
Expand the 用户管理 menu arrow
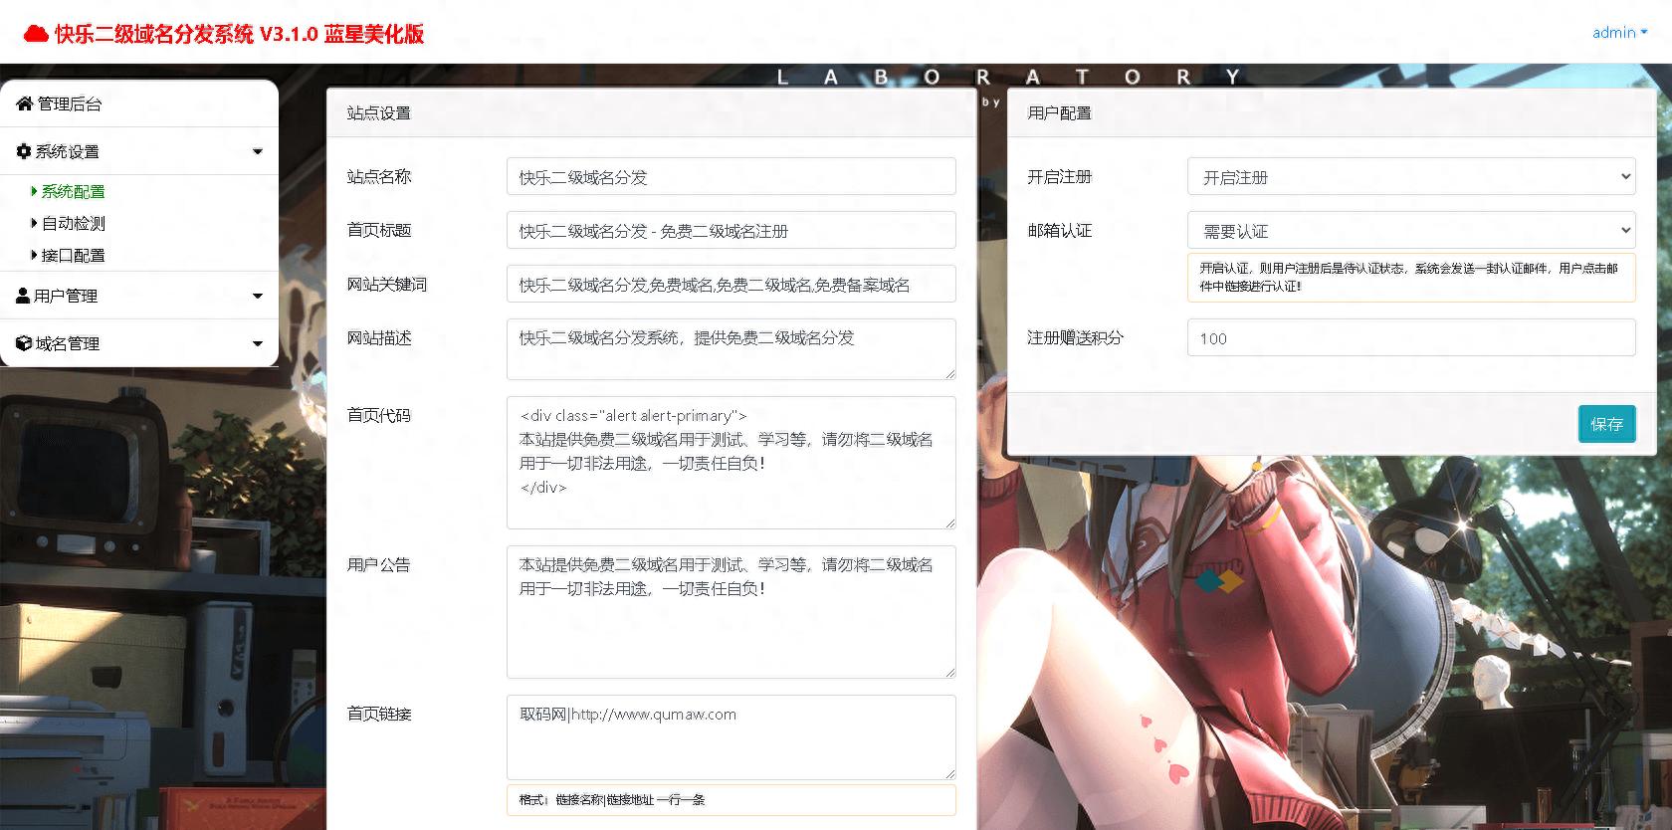[x=258, y=297]
